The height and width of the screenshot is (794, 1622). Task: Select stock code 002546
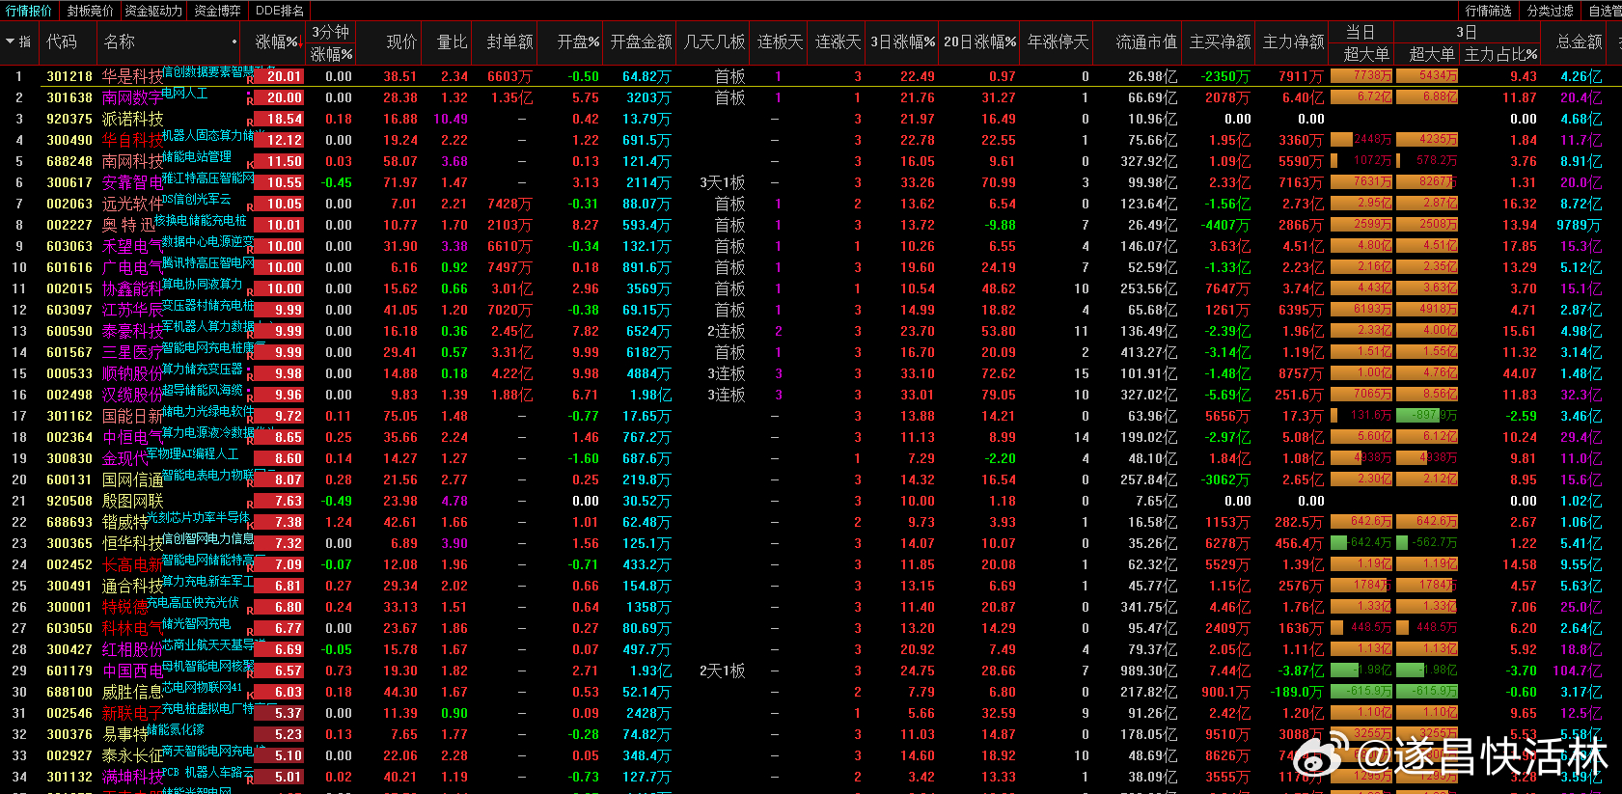point(69,713)
